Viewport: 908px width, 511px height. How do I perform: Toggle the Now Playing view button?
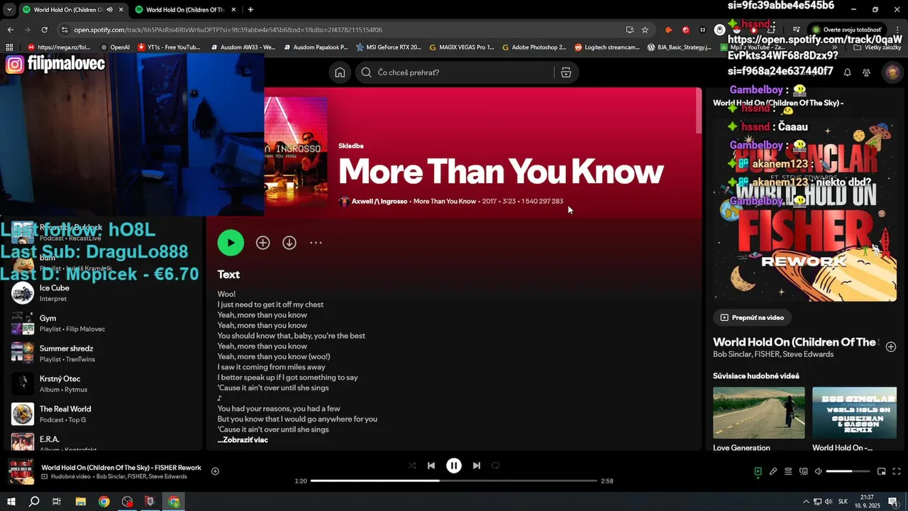click(x=758, y=471)
